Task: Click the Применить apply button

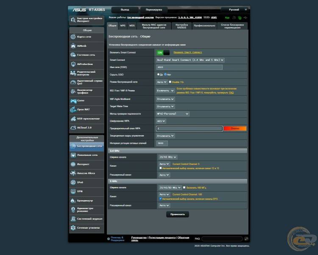Action: [178, 214]
